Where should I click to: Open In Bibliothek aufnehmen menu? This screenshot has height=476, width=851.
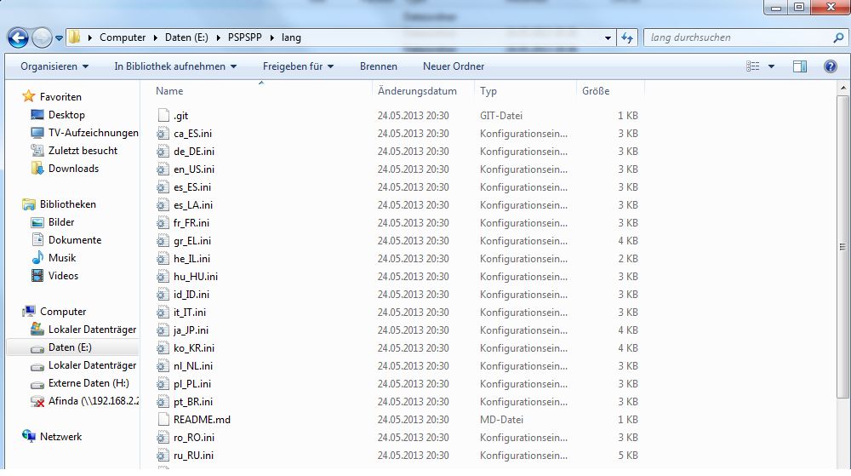[175, 66]
